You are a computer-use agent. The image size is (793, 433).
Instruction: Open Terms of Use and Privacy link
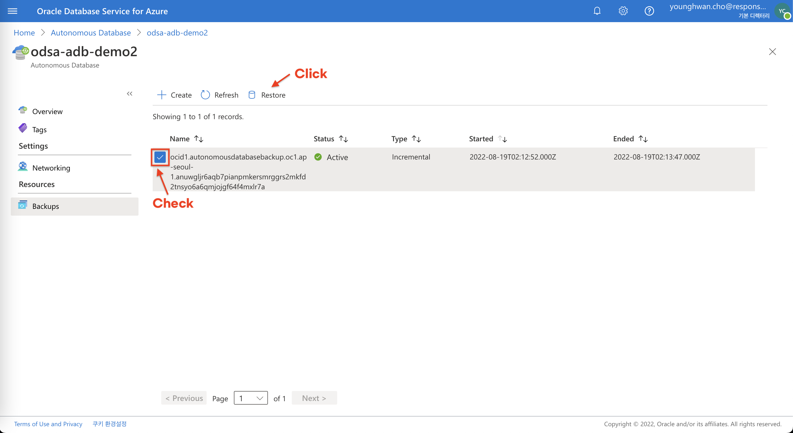(48, 424)
